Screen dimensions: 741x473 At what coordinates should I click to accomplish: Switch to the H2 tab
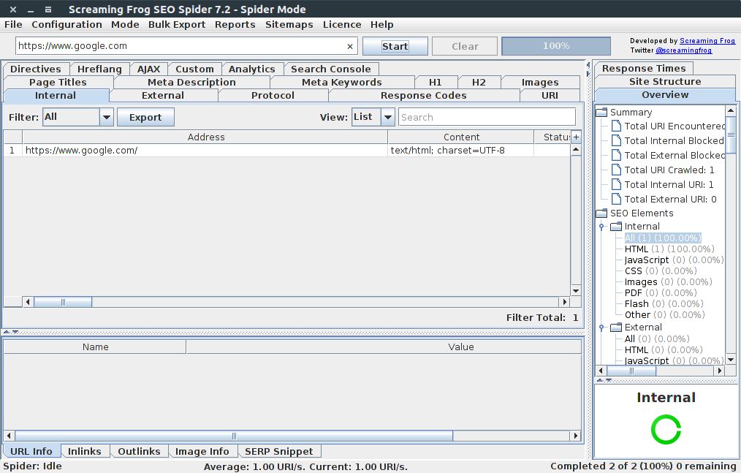(479, 83)
